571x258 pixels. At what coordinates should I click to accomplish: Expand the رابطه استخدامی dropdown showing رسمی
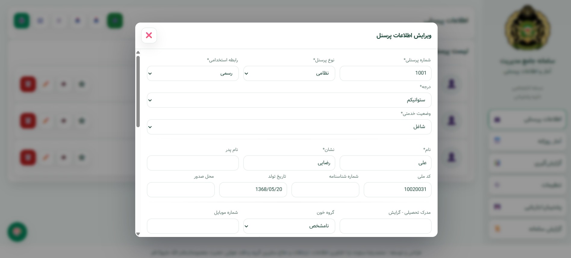[193, 73]
